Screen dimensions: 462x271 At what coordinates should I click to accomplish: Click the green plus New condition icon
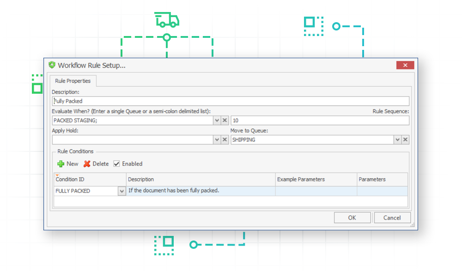(x=61, y=164)
